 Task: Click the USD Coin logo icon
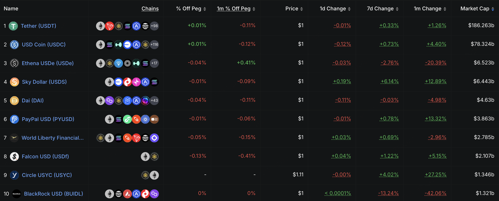pos(14,44)
